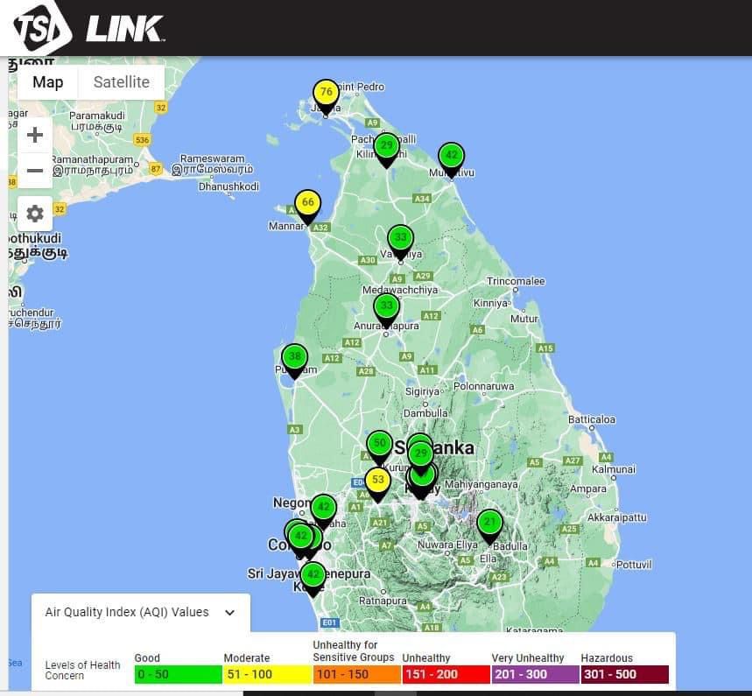Click the Sigiriya place label
The height and width of the screenshot is (696, 752).
(422, 392)
